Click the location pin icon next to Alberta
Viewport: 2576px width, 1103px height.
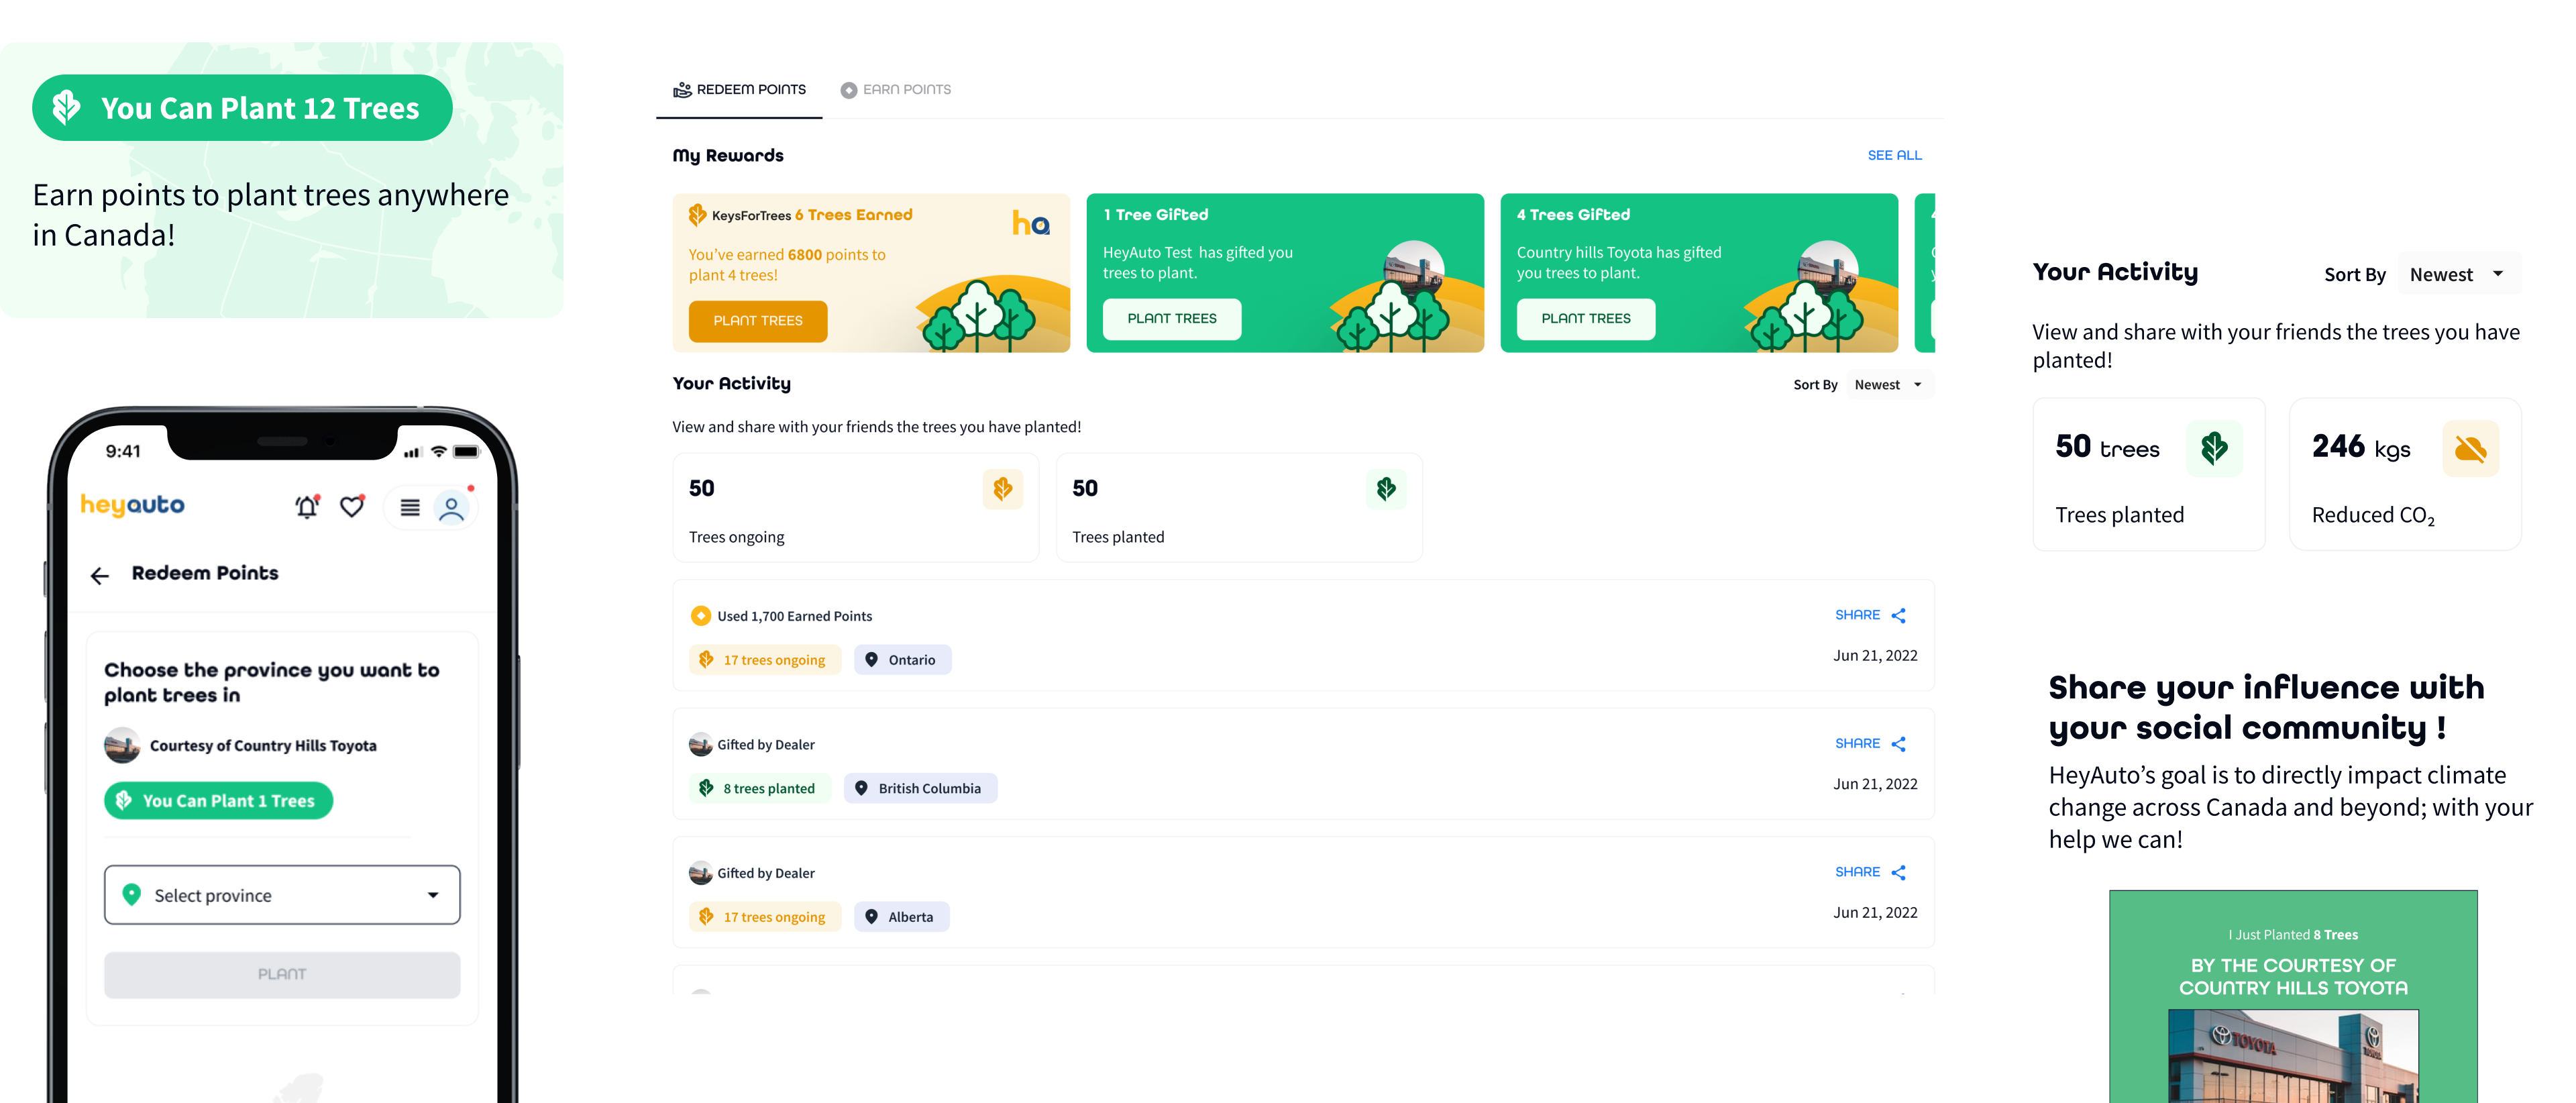871,916
